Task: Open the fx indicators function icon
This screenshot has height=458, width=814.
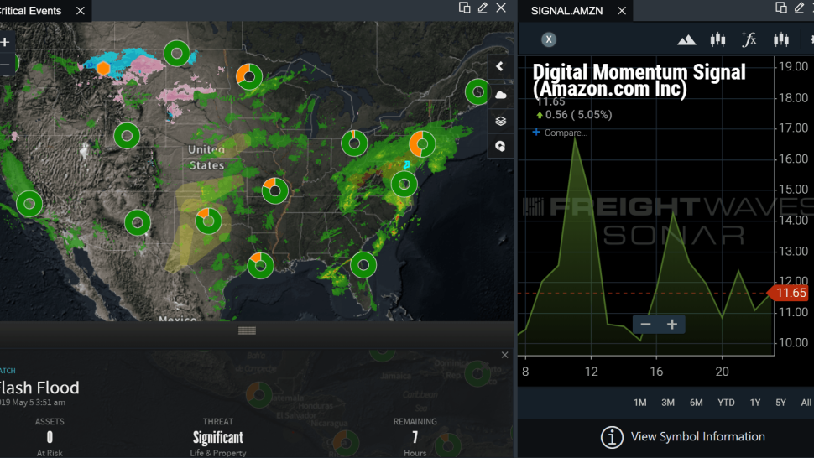Action: point(749,39)
